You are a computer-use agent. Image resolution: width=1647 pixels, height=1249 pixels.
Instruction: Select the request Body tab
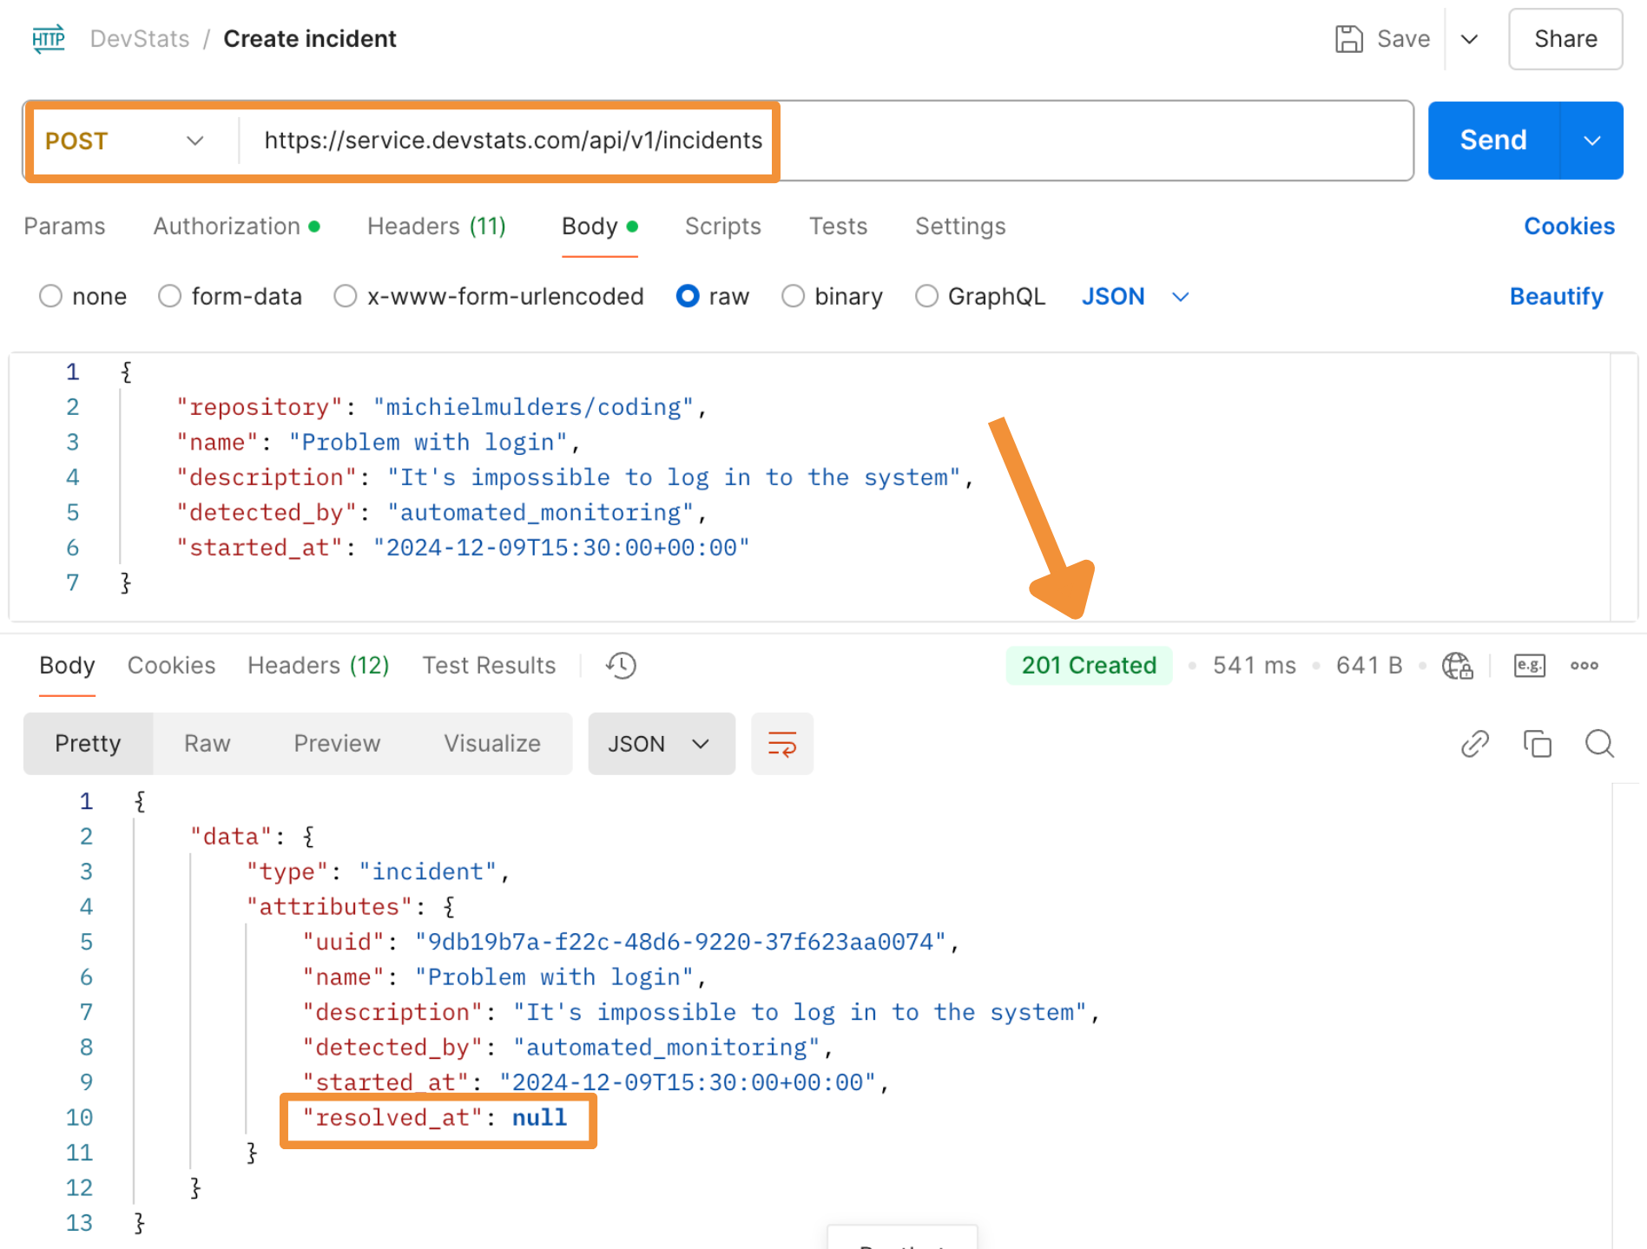[x=600, y=227]
